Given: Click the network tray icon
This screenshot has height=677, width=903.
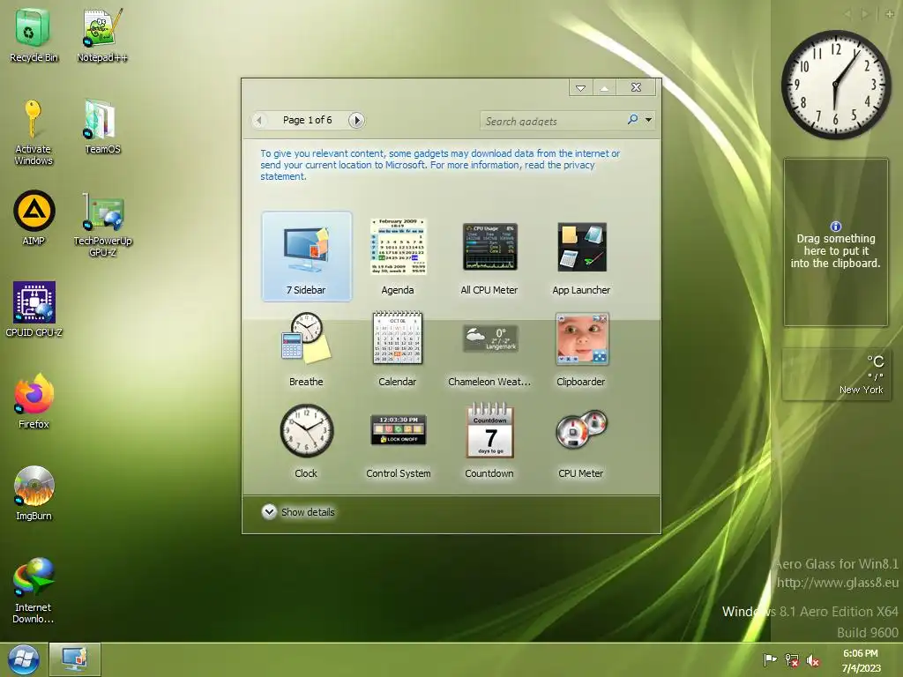Looking at the screenshot, I should tap(792, 660).
